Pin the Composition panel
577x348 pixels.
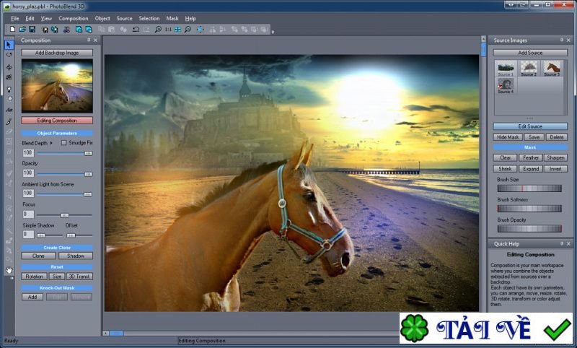coord(89,40)
